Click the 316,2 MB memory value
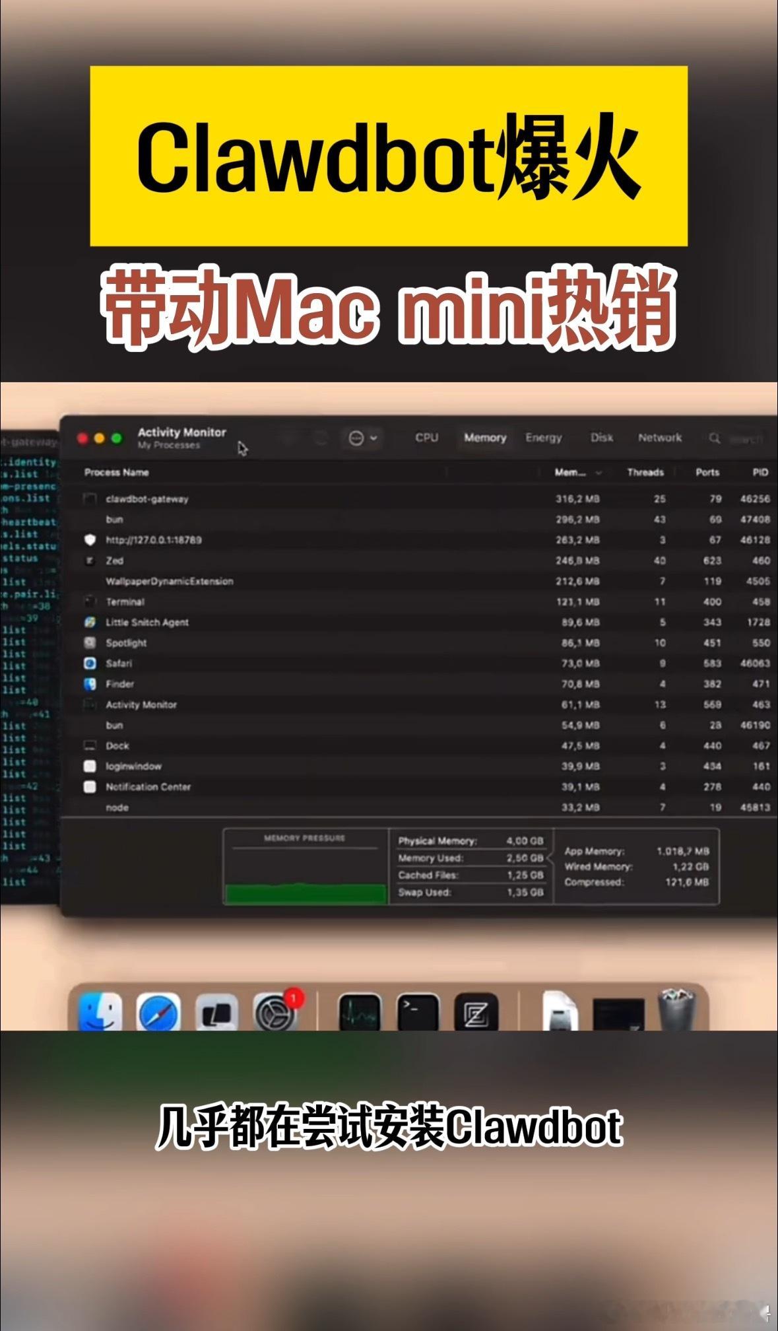This screenshot has width=778, height=1331. point(577,499)
